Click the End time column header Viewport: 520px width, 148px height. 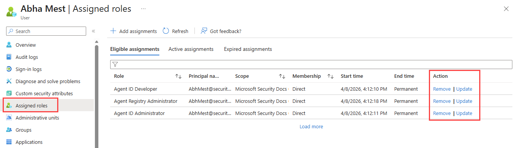click(404, 76)
